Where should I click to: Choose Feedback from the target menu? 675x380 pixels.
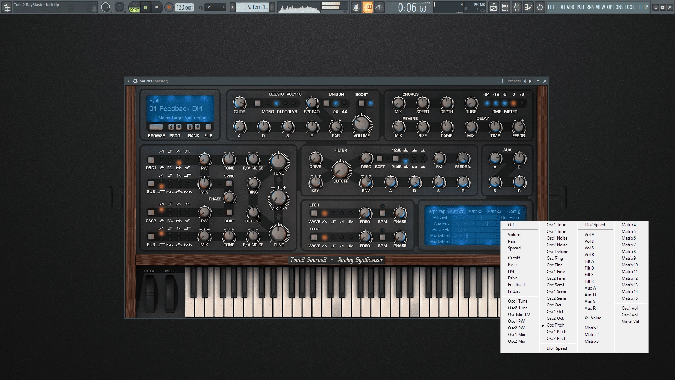pos(517,285)
